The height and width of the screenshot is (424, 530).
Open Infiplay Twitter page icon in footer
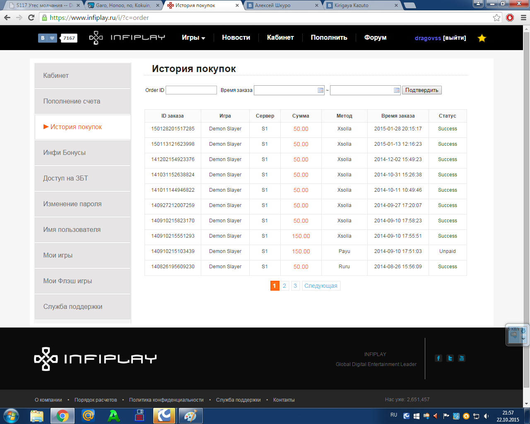(x=450, y=358)
